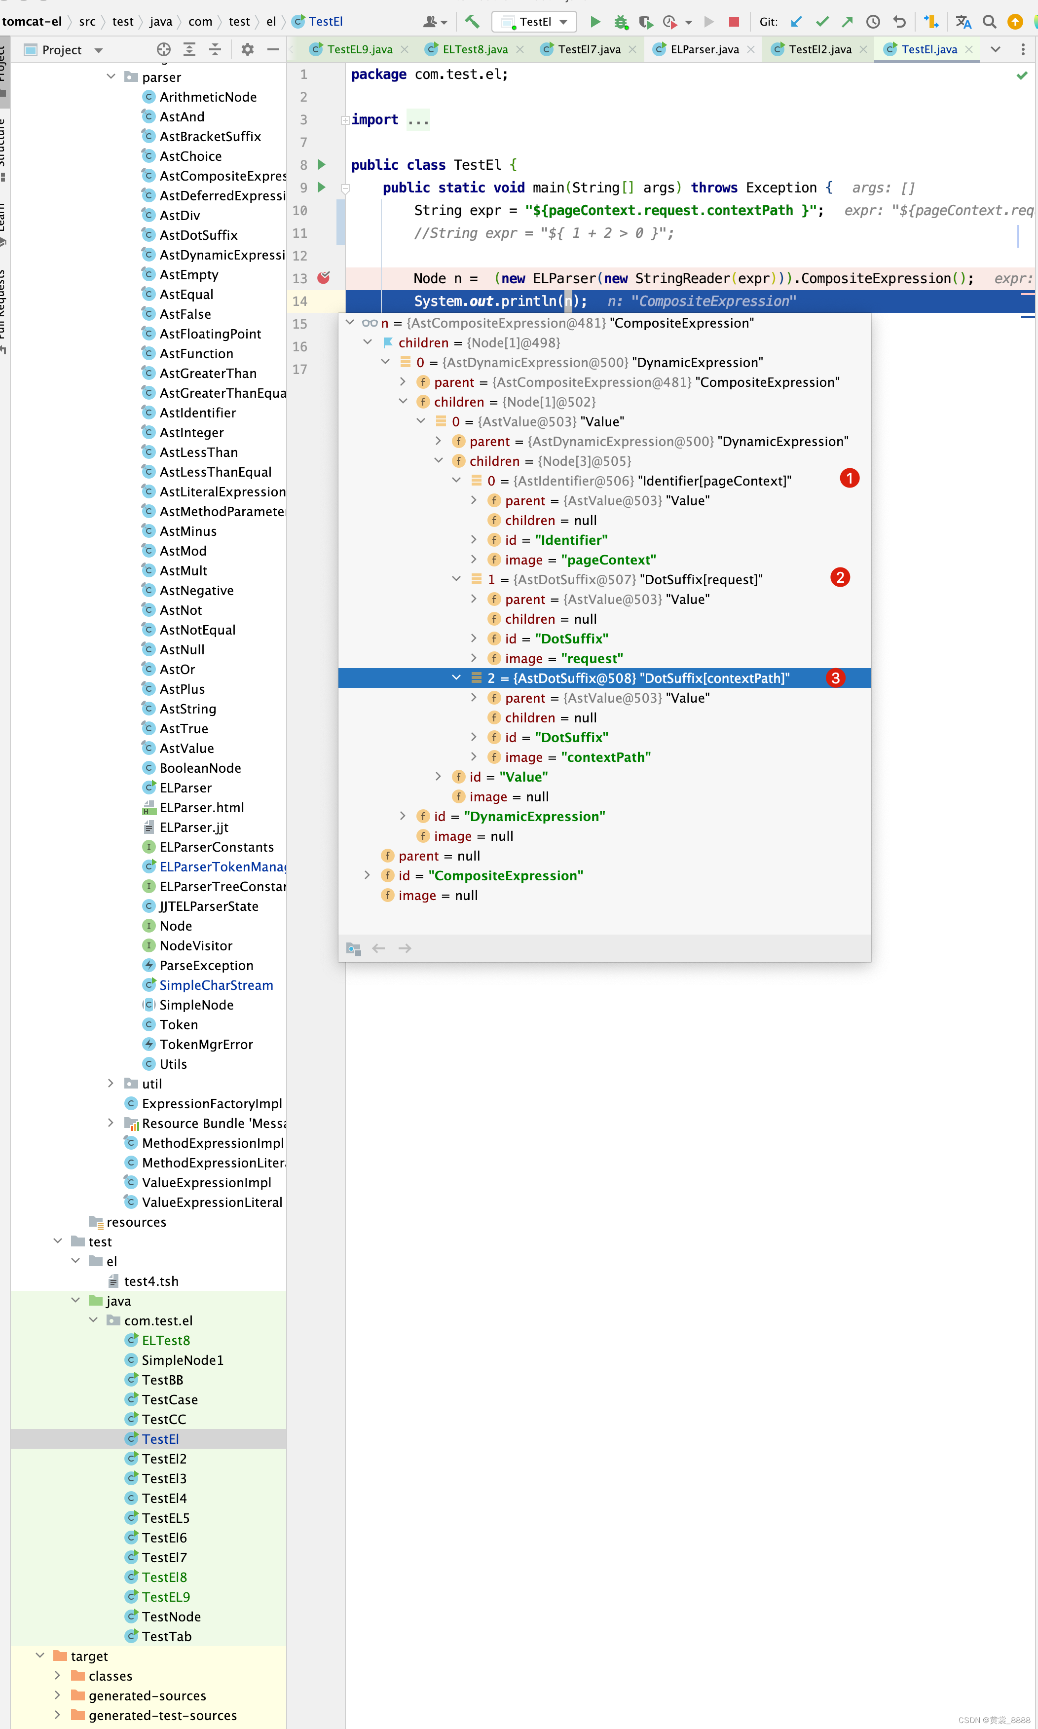The height and width of the screenshot is (1729, 1038).
Task: Click the translate icon in toolbar
Action: pos(963,22)
